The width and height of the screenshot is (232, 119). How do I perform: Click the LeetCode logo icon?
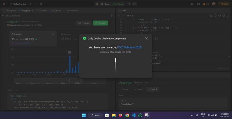point(4,4)
